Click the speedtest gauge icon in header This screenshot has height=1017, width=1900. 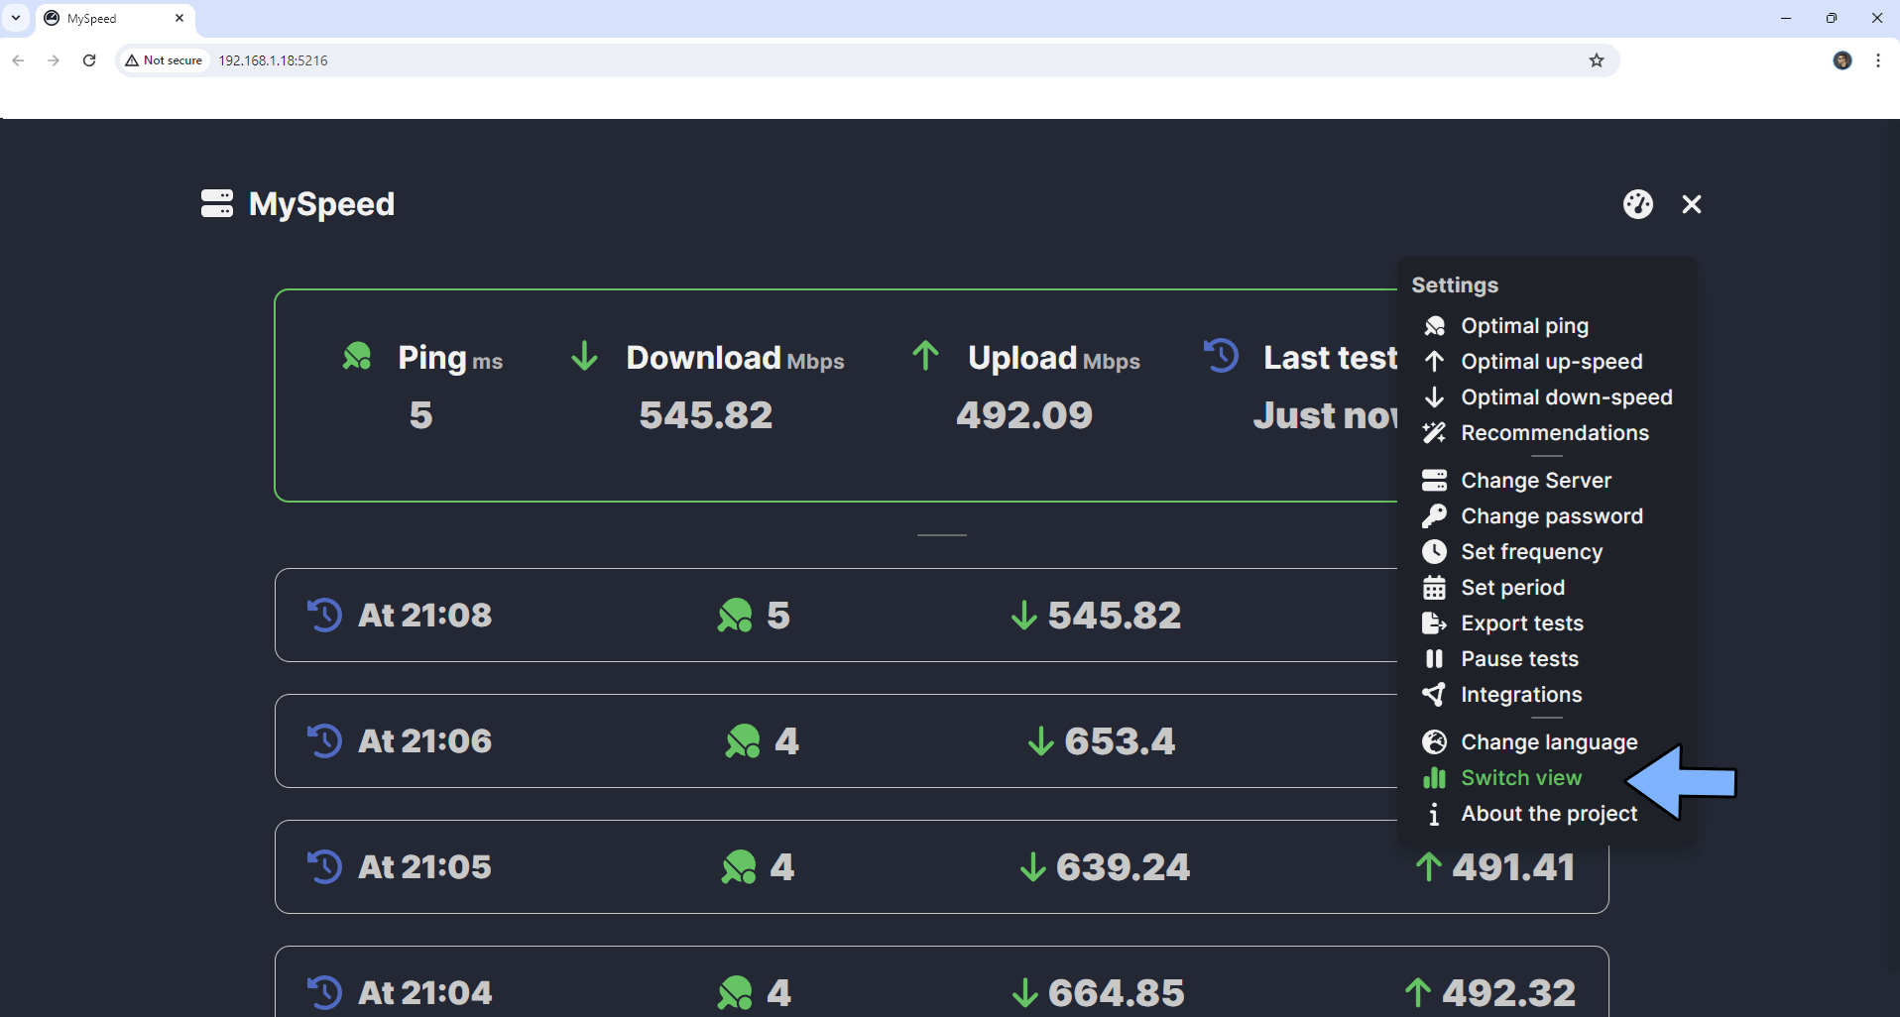pyautogui.click(x=1638, y=204)
